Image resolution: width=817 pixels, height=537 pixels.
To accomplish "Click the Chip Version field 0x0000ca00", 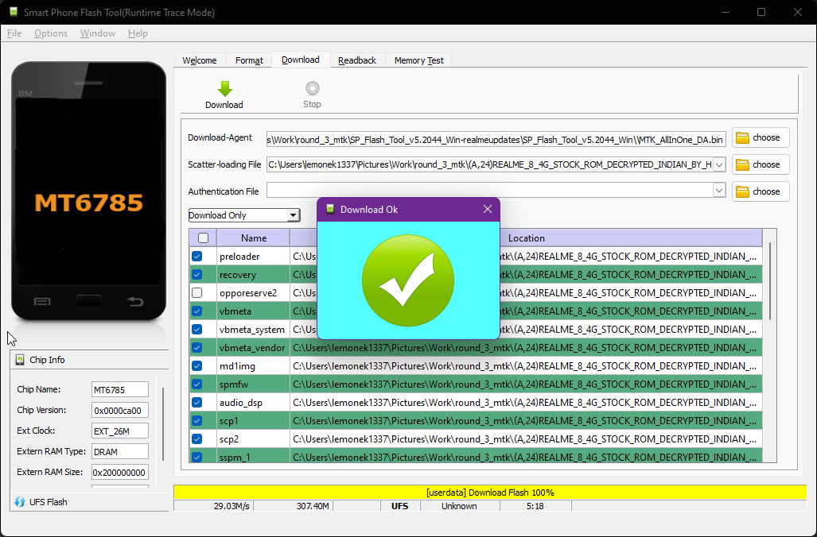I will 120,410.
